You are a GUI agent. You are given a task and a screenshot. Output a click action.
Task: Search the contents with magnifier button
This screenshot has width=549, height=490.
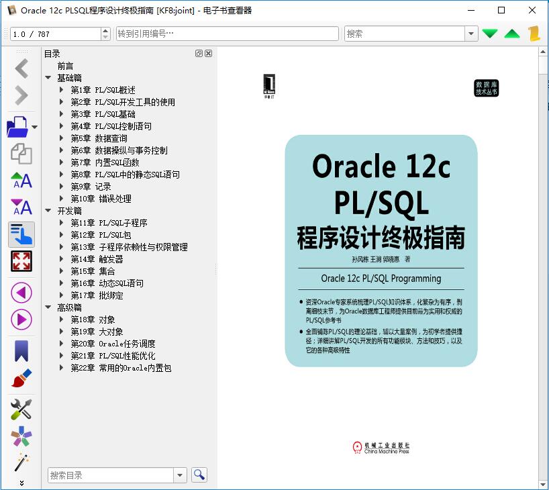pos(199,475)
